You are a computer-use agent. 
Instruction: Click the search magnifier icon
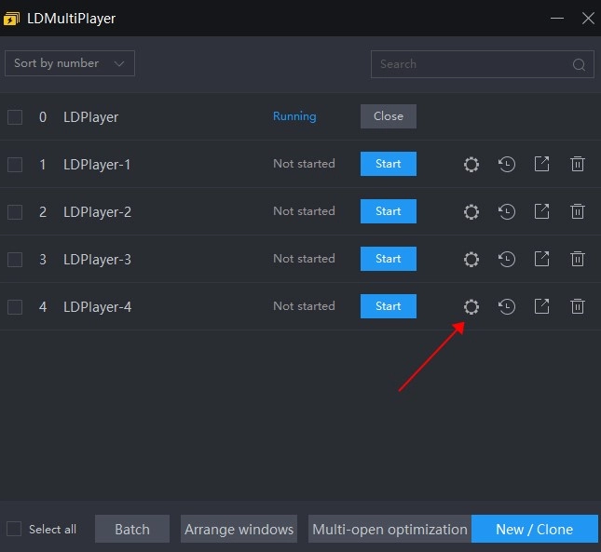(580, 64)
